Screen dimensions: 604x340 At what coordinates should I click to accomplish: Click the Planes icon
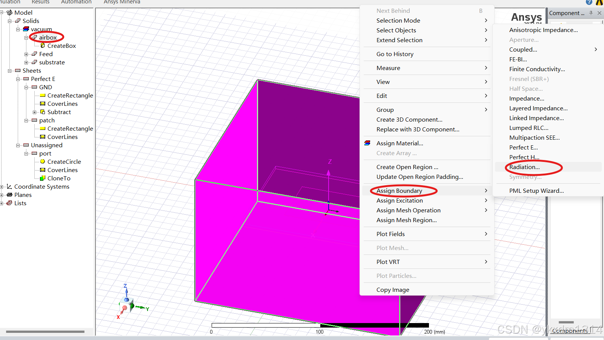9,195
